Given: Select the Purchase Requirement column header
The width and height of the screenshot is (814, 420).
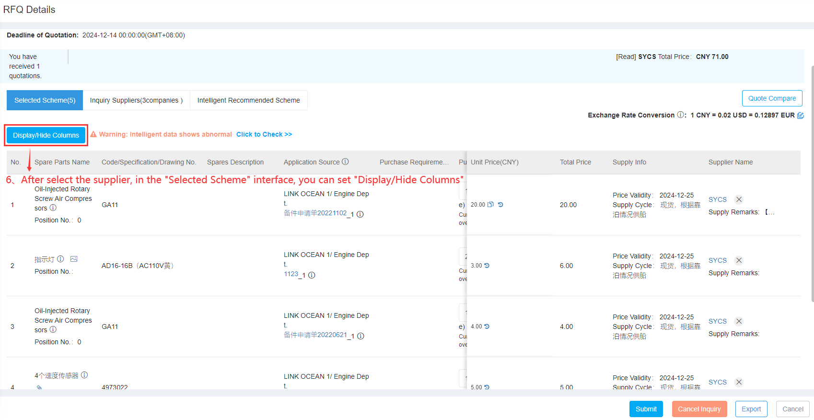Looking at the screenshot, I should (414, 162).
